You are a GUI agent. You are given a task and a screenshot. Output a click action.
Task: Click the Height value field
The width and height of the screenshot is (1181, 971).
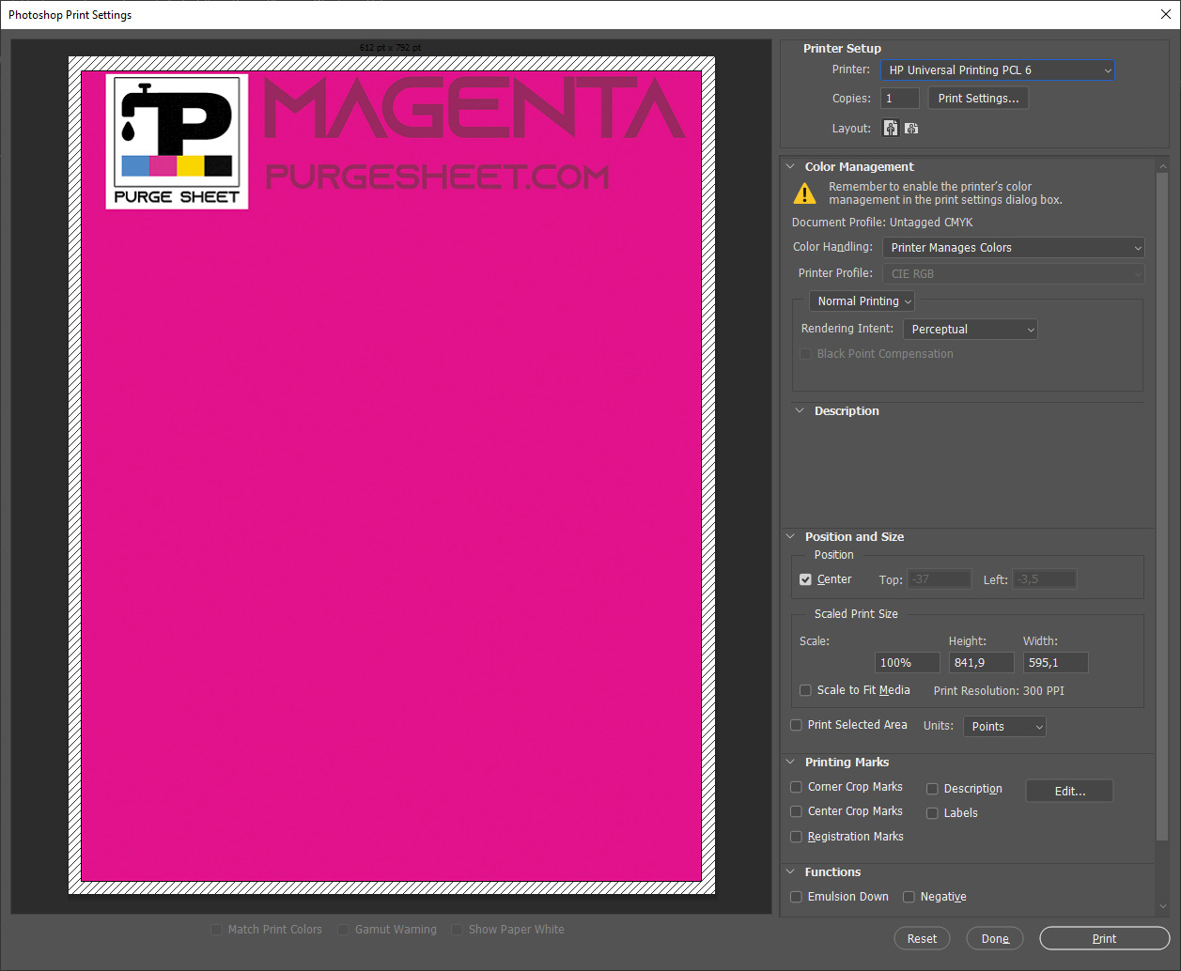coord(981,663)
